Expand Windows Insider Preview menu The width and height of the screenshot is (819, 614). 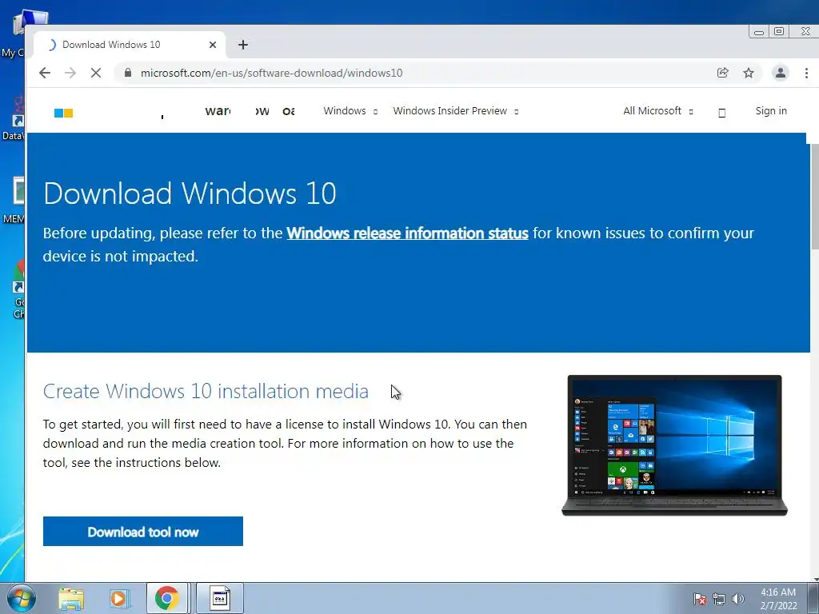tap(455, 110)
